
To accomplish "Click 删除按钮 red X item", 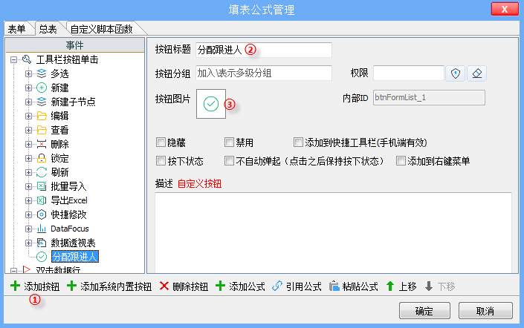I will coord(184,286).
